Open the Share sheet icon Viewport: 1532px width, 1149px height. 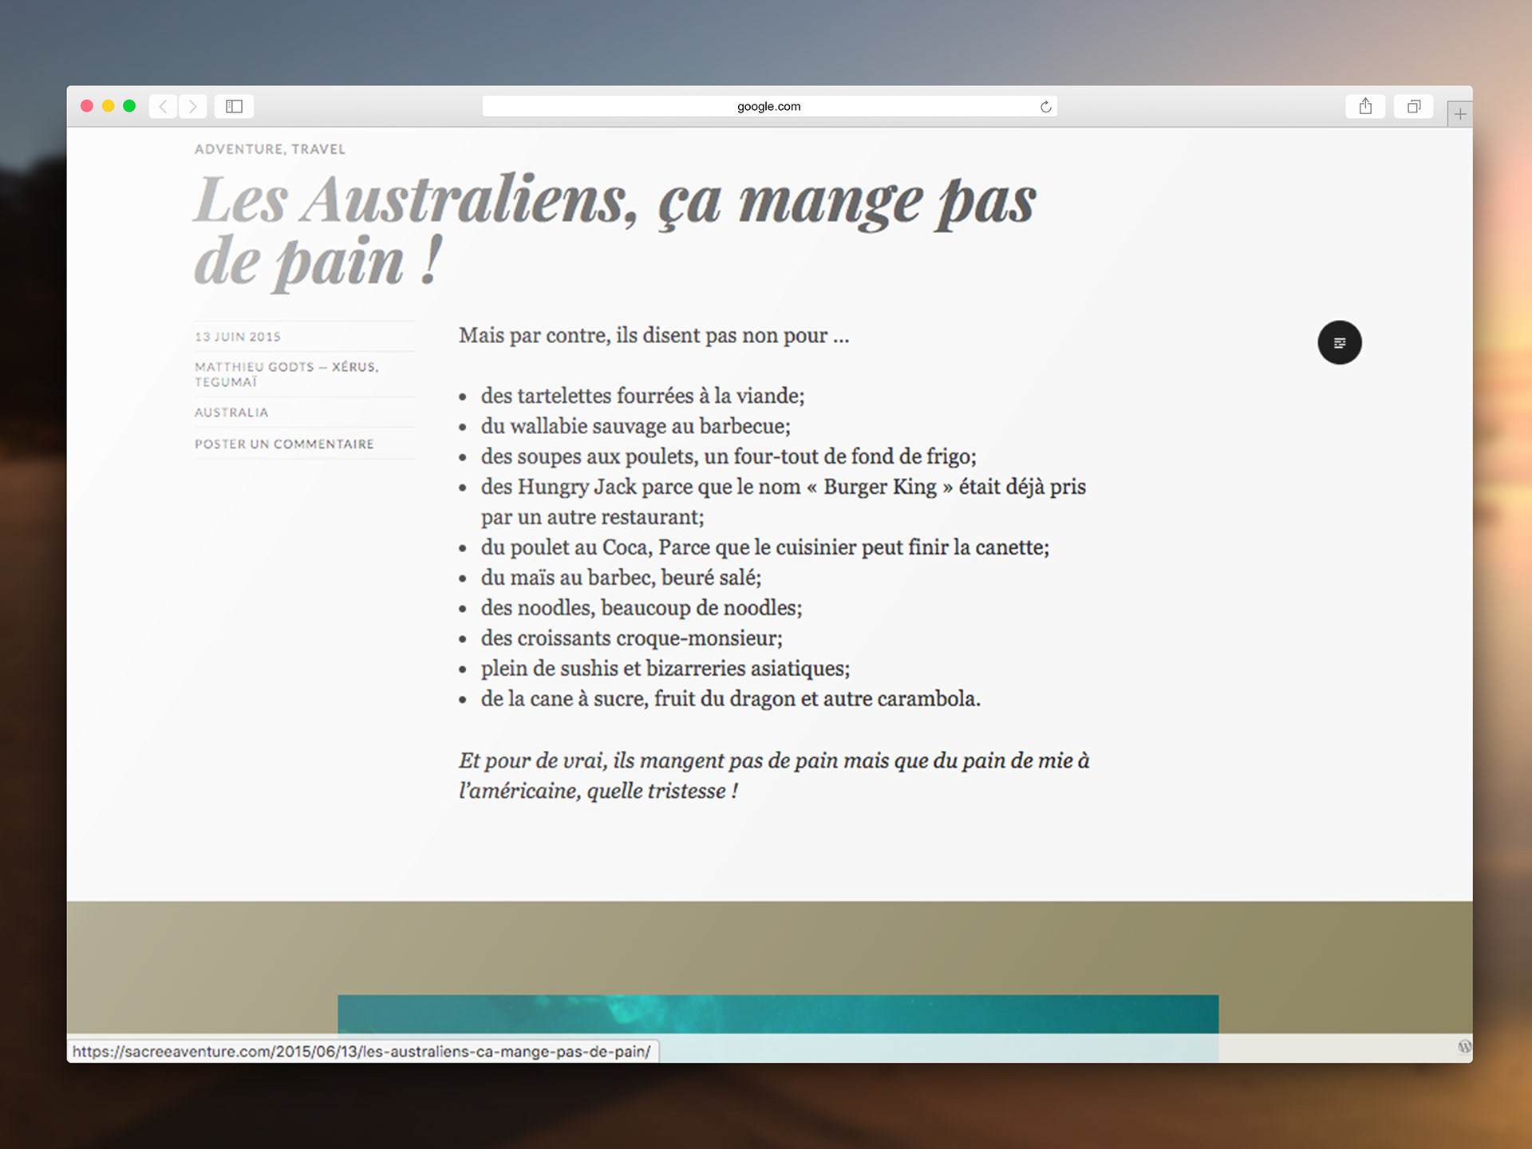(1365, 106)
